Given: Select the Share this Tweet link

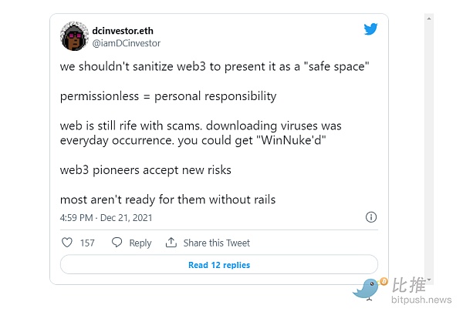Looking at the screenshot, I should (x=217, y=243).
